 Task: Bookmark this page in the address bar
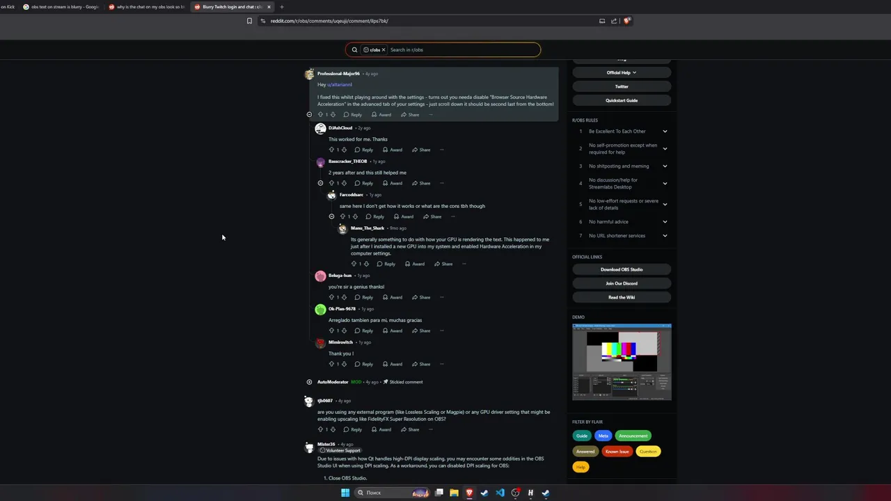point(249,21)
